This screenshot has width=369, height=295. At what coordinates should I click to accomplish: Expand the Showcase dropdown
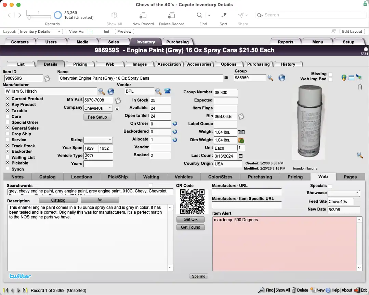click(x=344, y=193)
